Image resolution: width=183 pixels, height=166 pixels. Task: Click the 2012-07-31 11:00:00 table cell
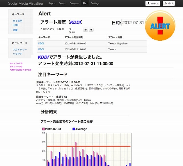click(85, 49)
